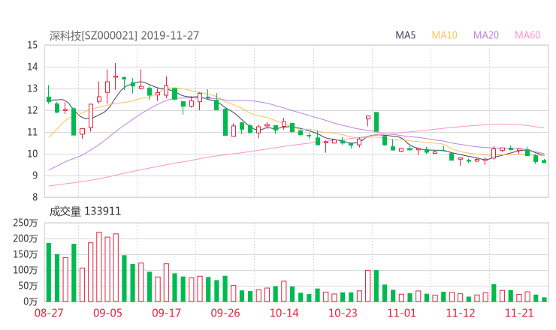Click the 11-12 date axis label
This screenshot has width=556, height=330.
pos(461,313)
